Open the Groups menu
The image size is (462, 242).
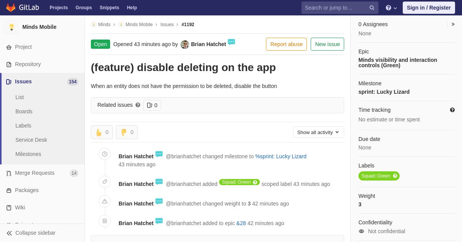[84, 8]
